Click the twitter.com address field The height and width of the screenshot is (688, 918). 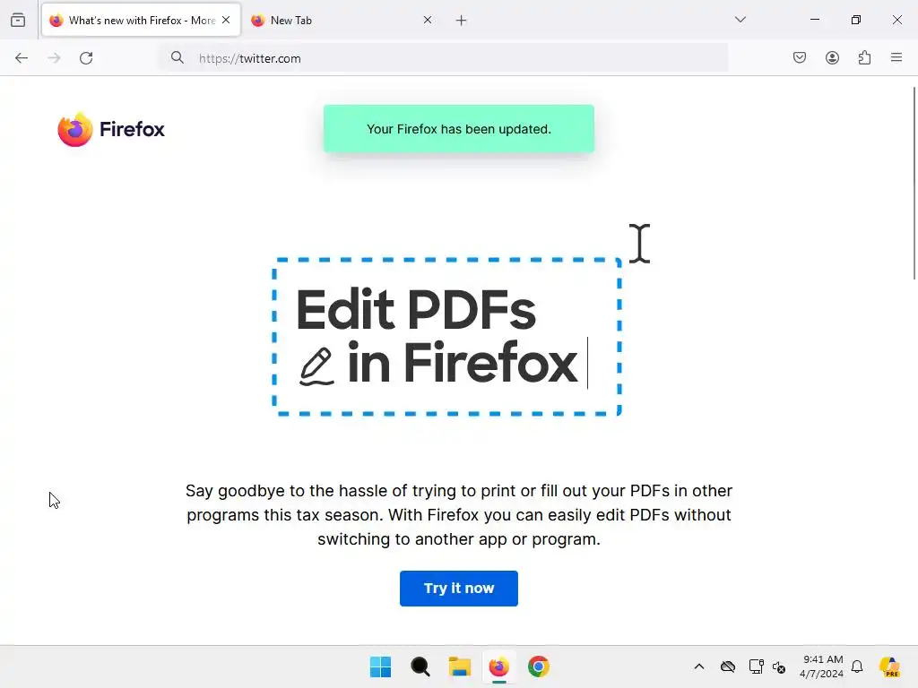pyautogui.click(x=445, y=58)
